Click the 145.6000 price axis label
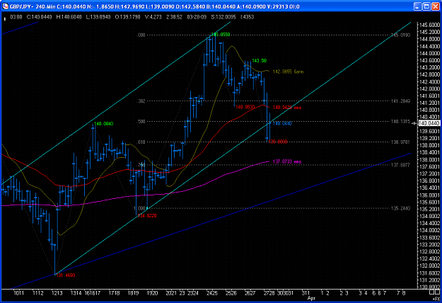 [429, 25]
